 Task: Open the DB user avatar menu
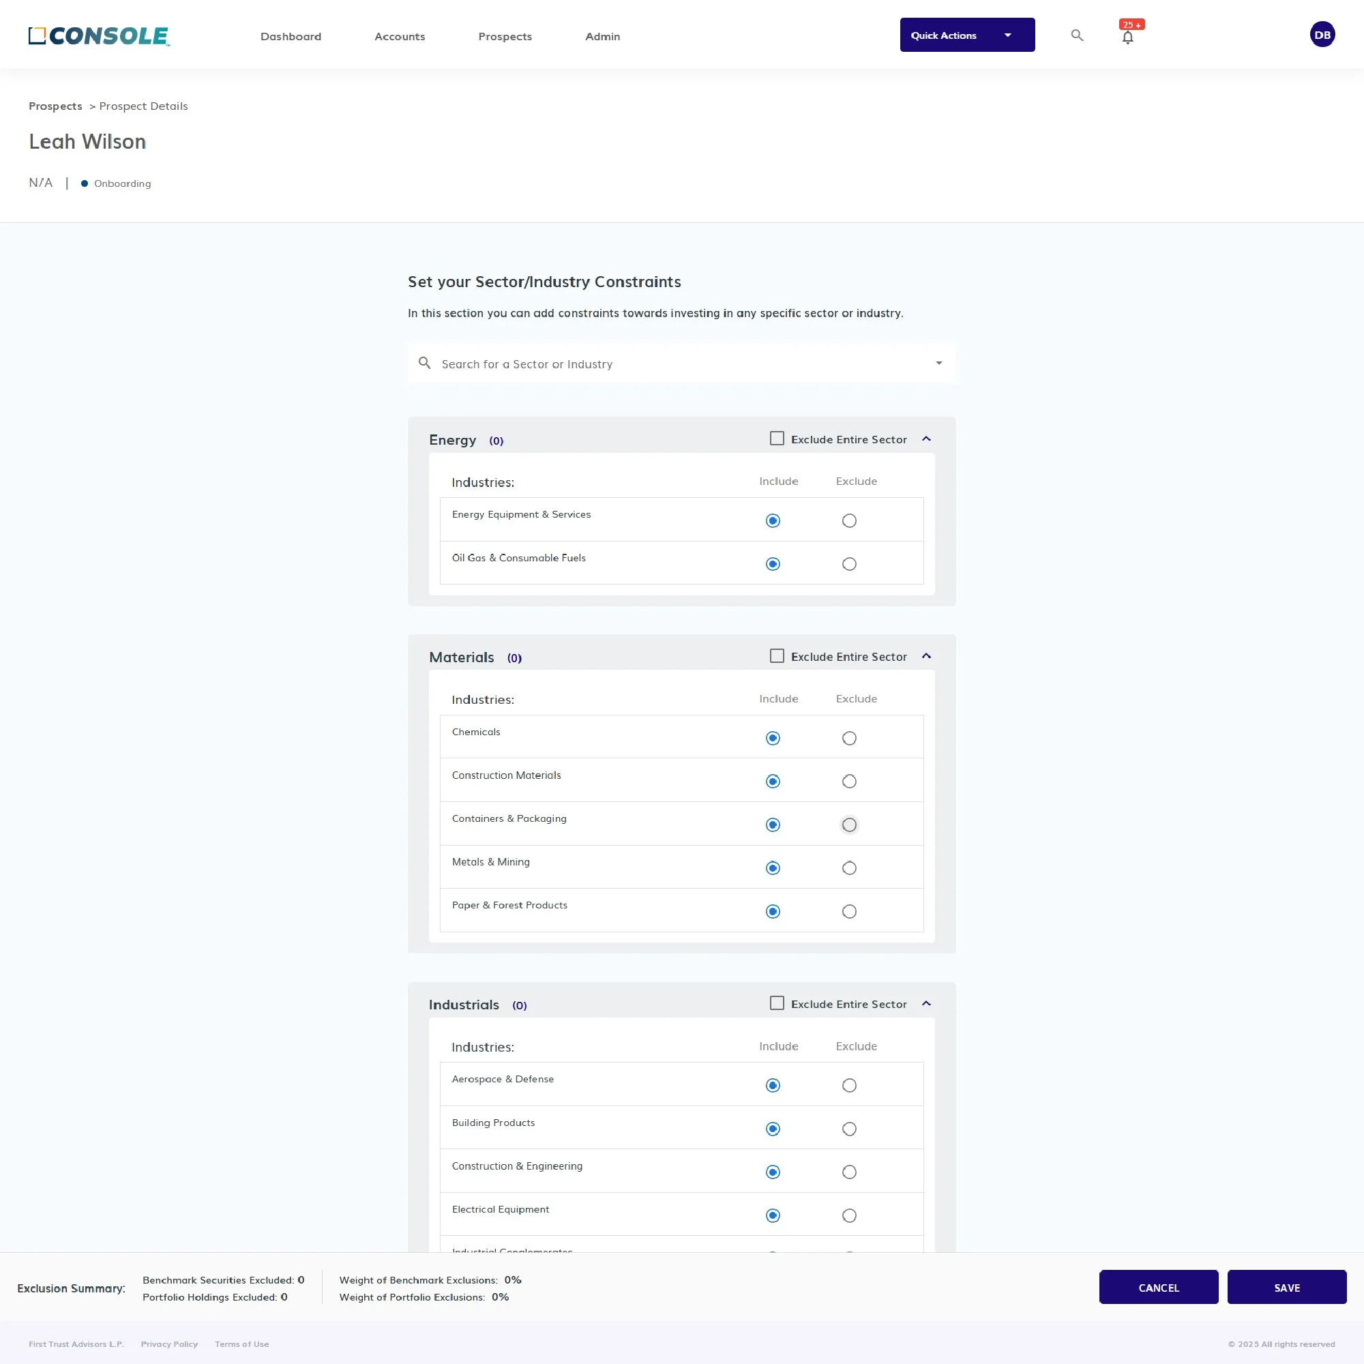[1322, 35]
